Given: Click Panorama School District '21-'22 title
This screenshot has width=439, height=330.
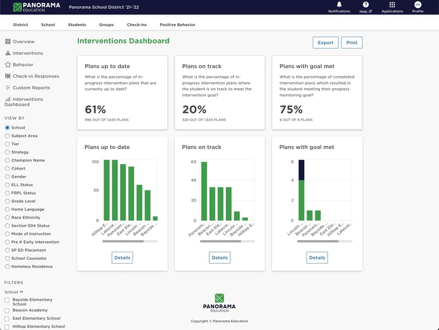Looking at the screenshot, I should tap(104, 7).
